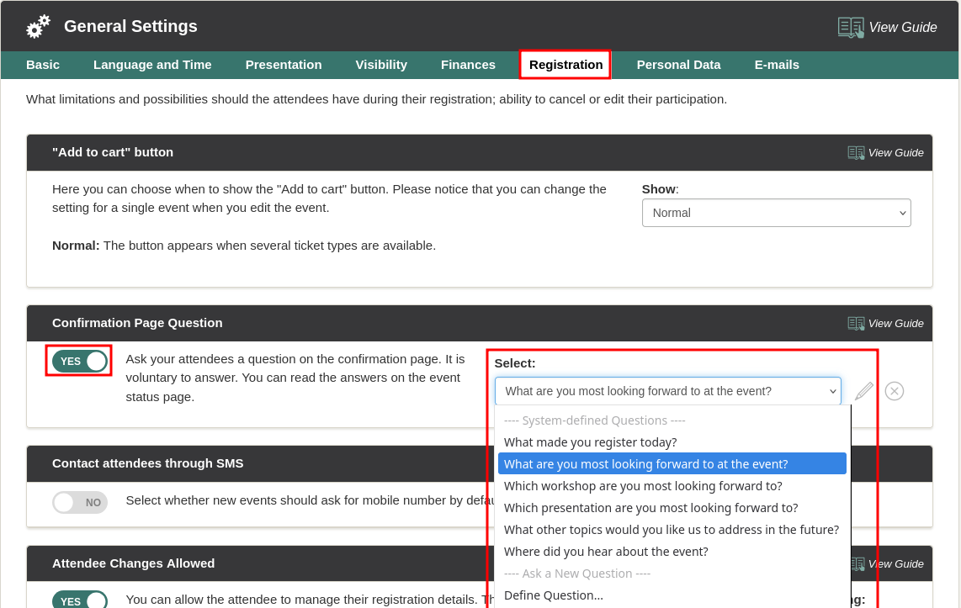Select "Define Question..." in the list
The height and width of the screenshot is (608, 961).
coord(554,595)
